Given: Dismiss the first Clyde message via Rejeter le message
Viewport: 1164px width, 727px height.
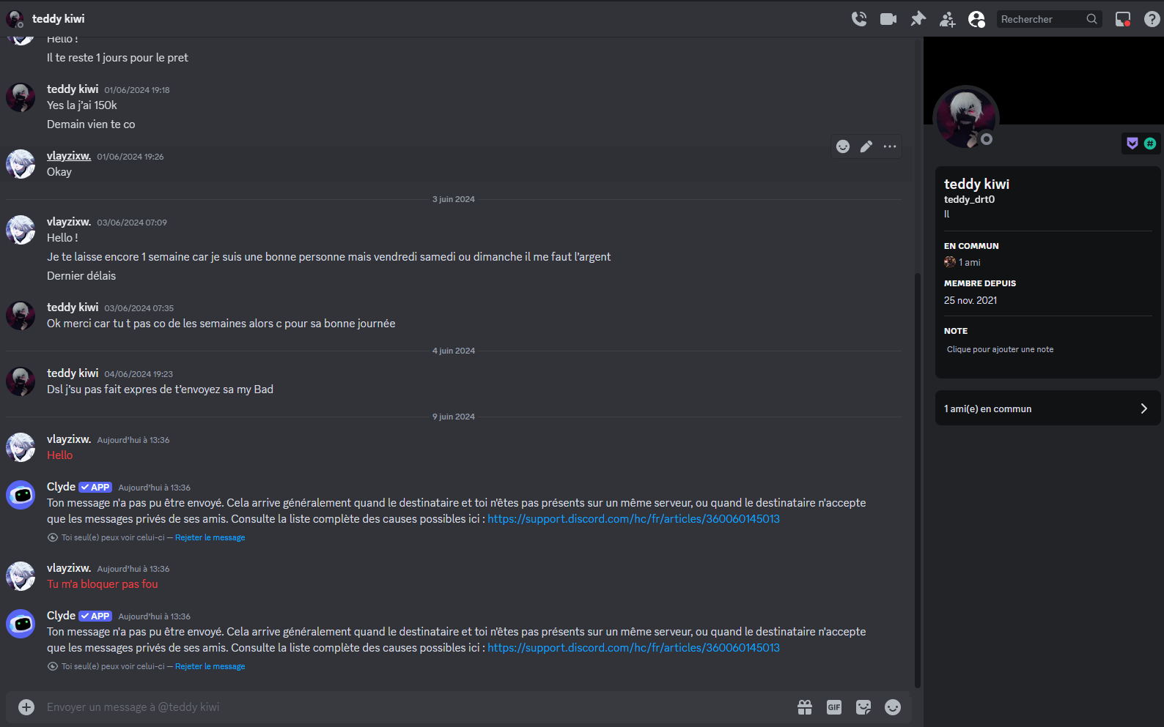Looking at the screenshot, I should [x=210, y=537].
